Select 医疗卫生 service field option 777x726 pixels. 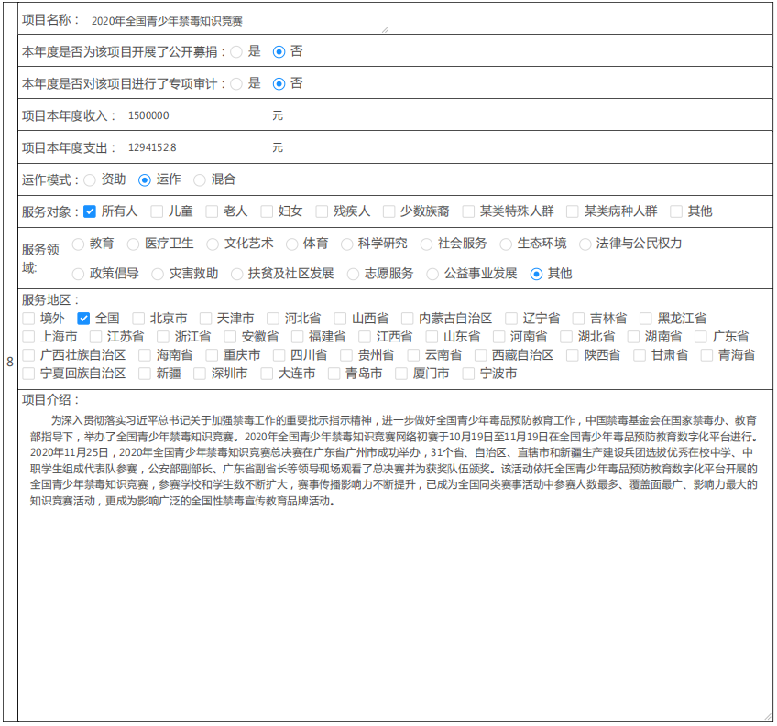click(x=134, y=244)
